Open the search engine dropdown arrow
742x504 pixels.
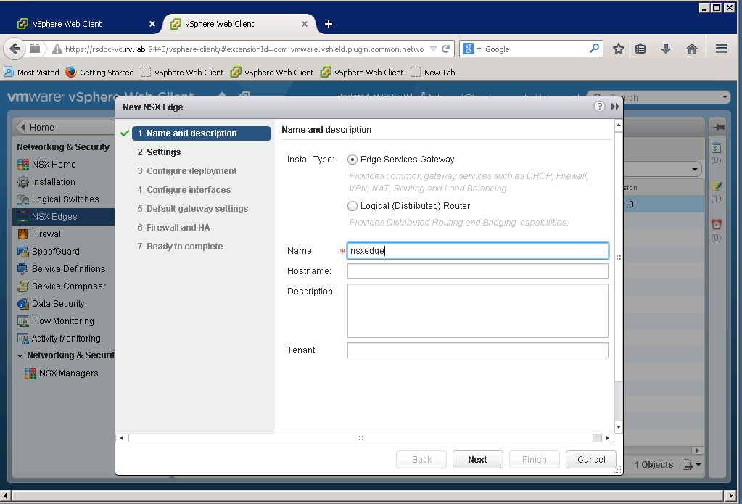point(479,49)
